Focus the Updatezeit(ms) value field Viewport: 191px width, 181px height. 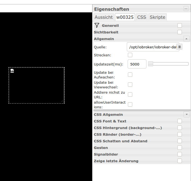pos(137,64)
